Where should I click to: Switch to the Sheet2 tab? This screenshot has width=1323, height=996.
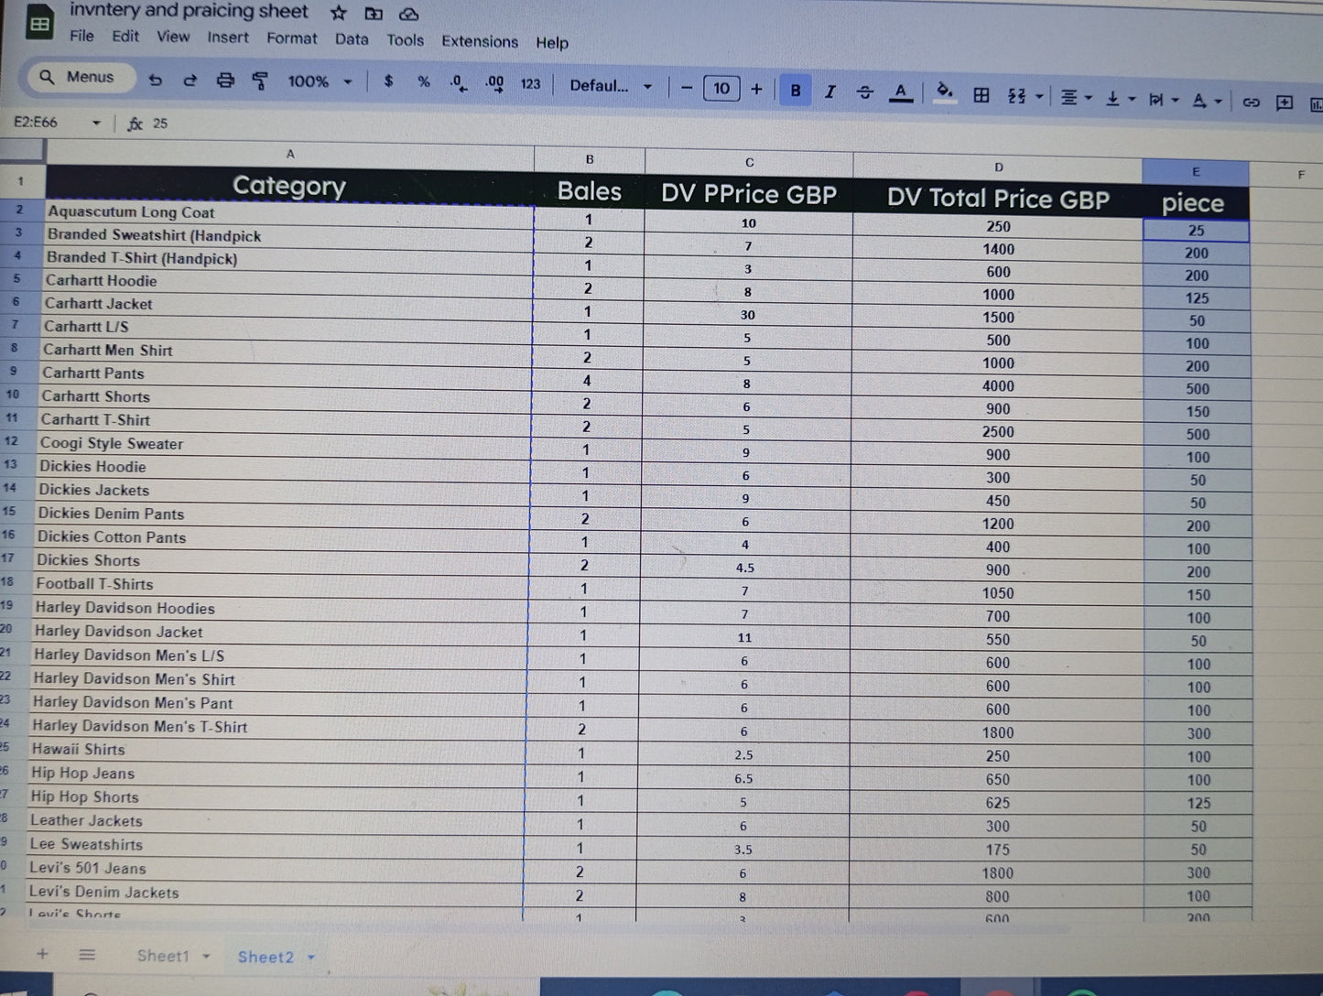pos(266,957)
